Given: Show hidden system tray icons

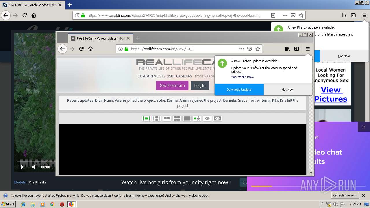Looking at the screenshot, I should click(x=323, y=204).
